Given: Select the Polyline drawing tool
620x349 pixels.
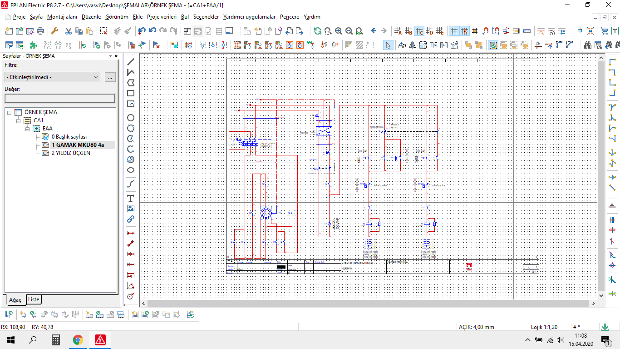Looking at the screenshot, I should (x=131, y=72).
